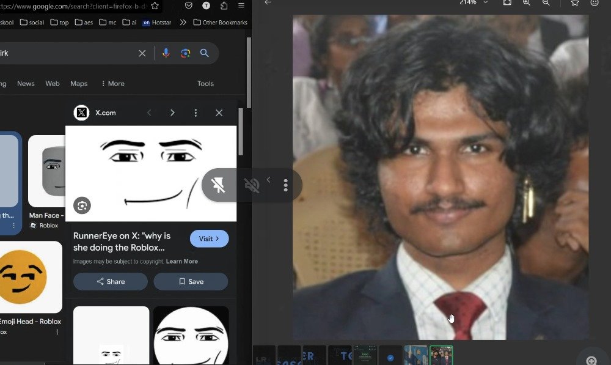
Task: Click Lens icon on the meme face image
Action: tap(82, 205)
